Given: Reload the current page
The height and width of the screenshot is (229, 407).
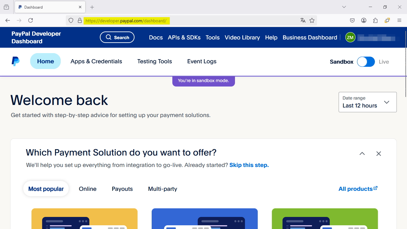Looking at the screenshot, I should (x=31, y=20).
